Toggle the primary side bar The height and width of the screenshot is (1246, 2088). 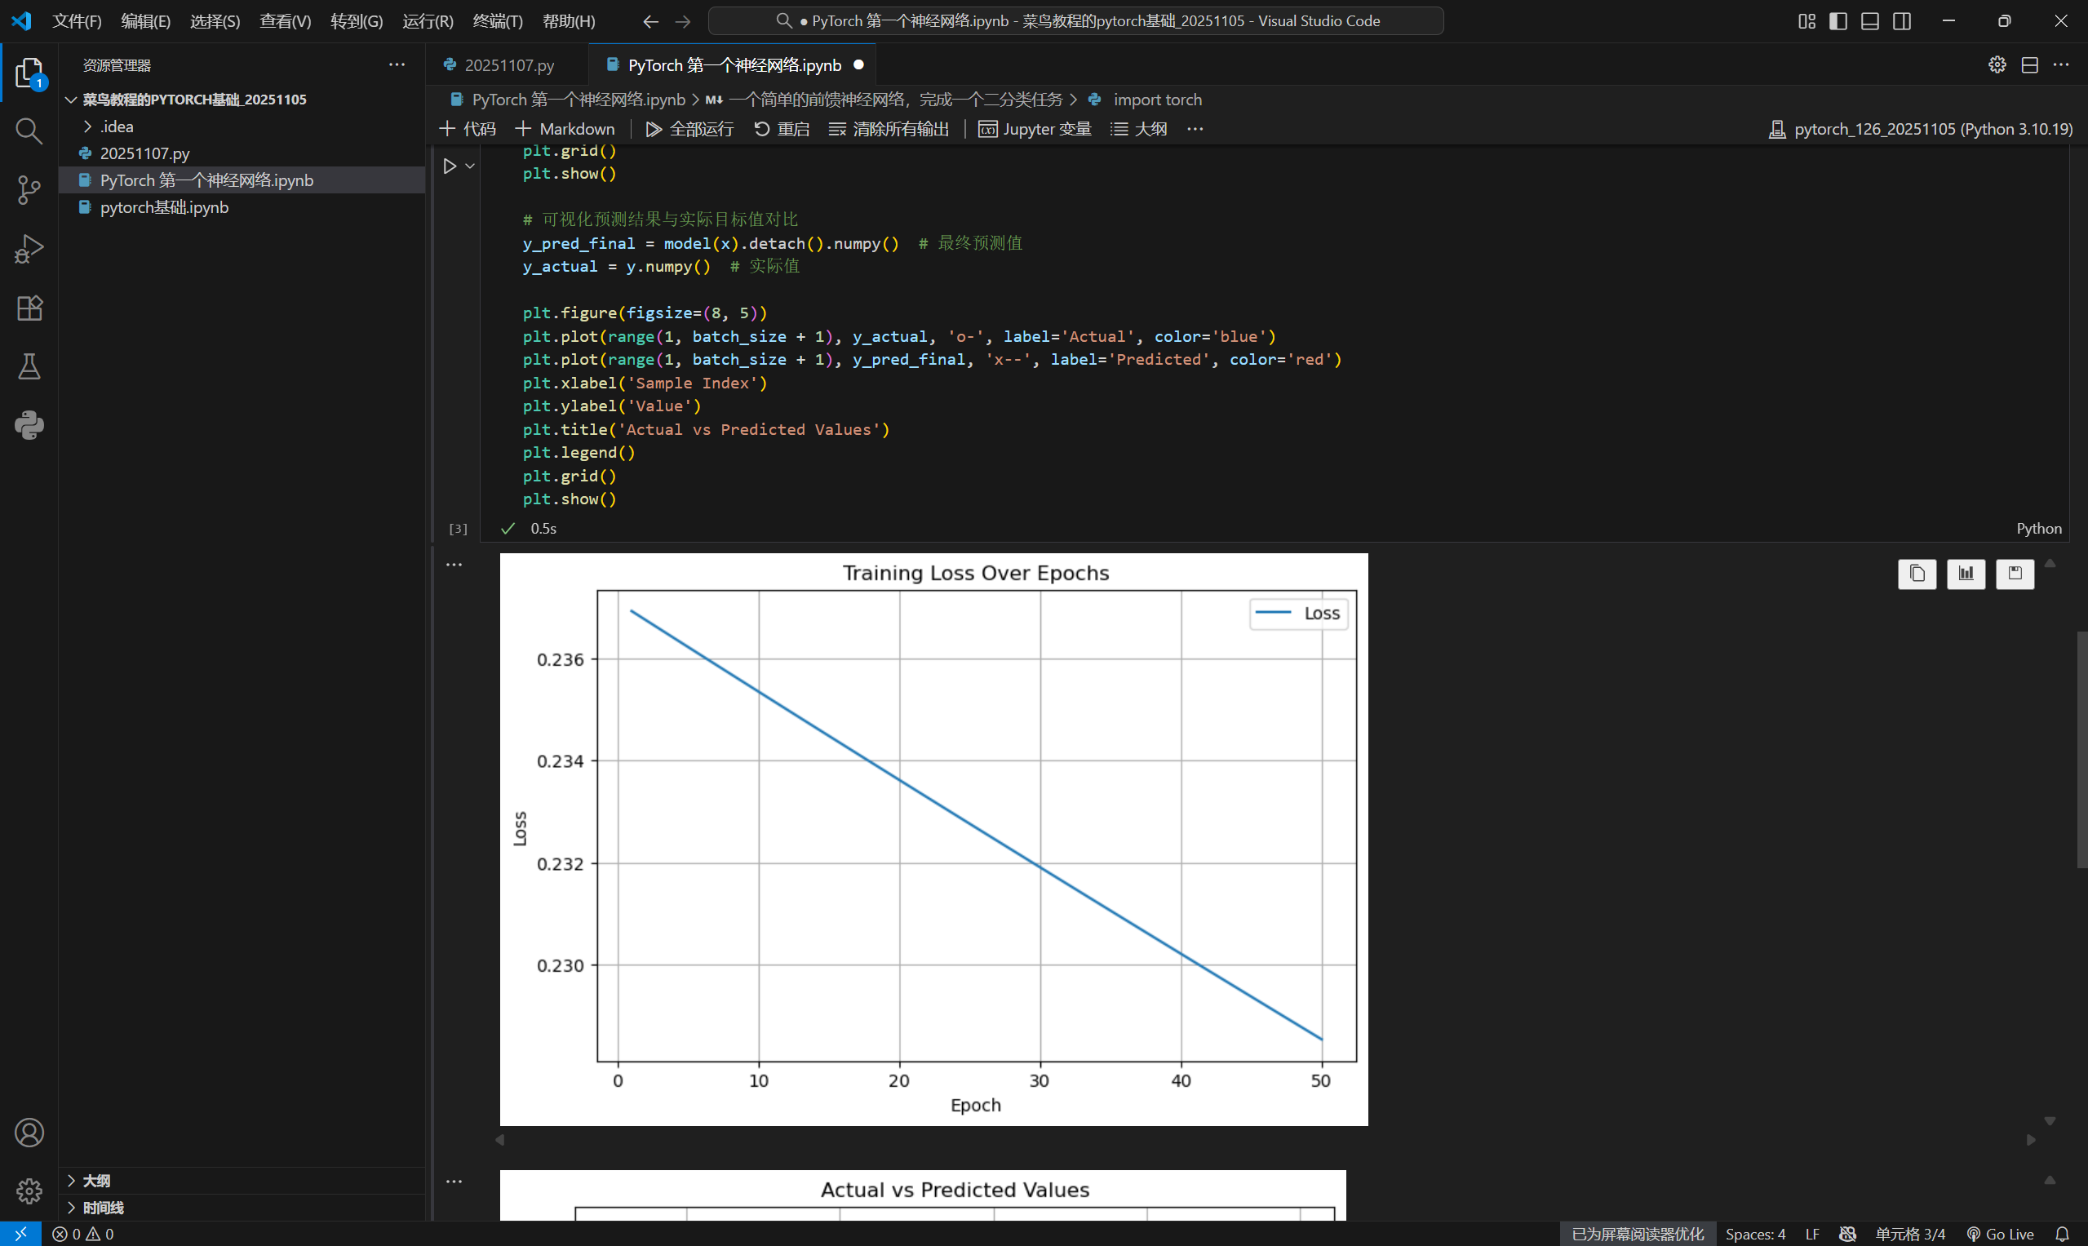(1838, 21)
